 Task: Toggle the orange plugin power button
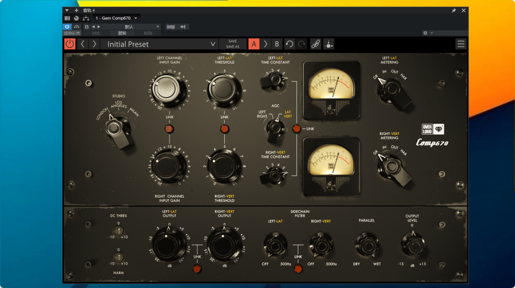69,44
